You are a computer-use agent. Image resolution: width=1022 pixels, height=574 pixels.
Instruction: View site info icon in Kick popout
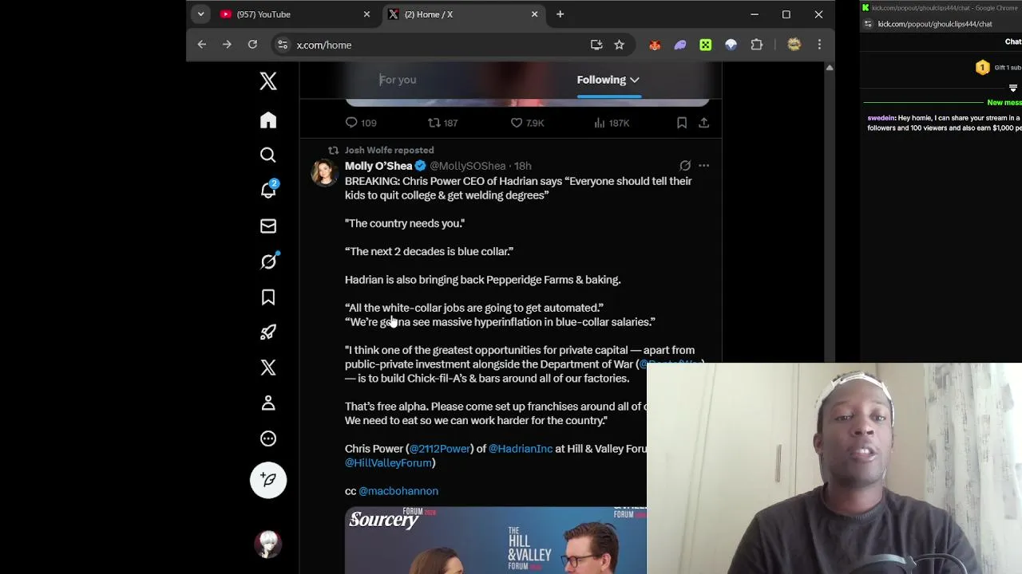pos(869,24)
